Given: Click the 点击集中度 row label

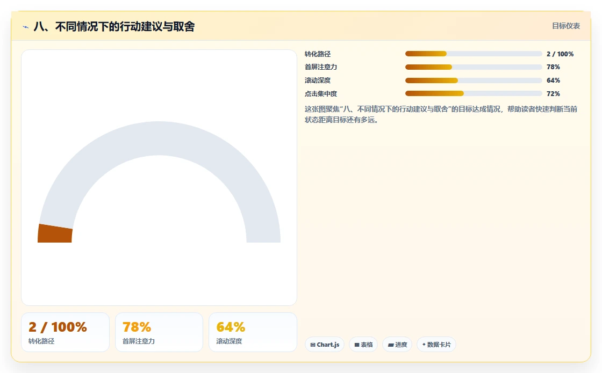Looking at the screenshot, I should (x=320, y=93).
